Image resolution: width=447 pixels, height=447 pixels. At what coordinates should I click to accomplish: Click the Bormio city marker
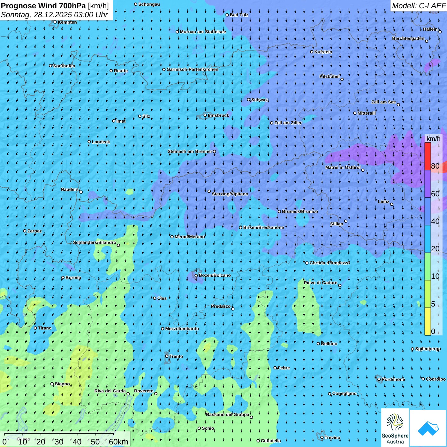63,278
